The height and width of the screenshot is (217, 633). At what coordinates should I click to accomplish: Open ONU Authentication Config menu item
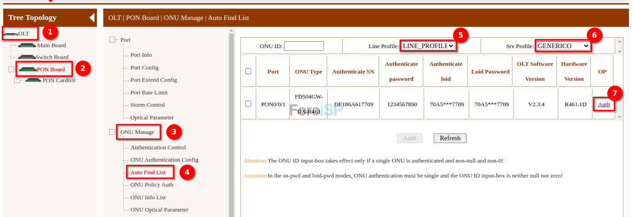coord(164,160)
